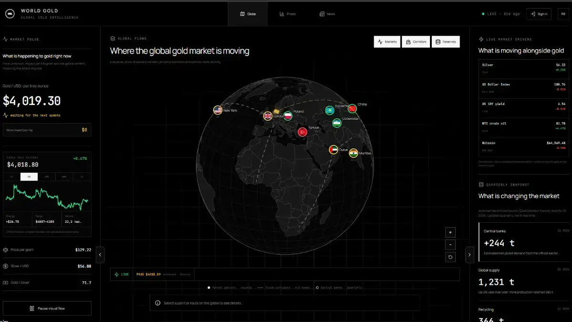Open the Globe tab
572x322 pixels.
point(248,14)
